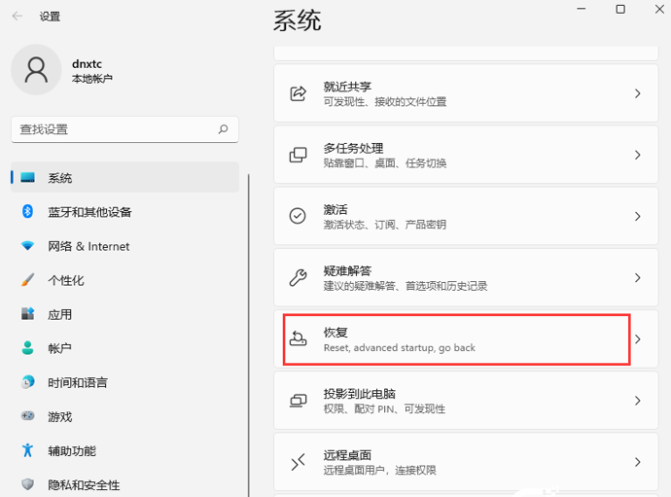Click the 远程桌面 remote desktop icon
This screenshot has width=671, height=497.
pyautogui.click(x=299, y=462)
